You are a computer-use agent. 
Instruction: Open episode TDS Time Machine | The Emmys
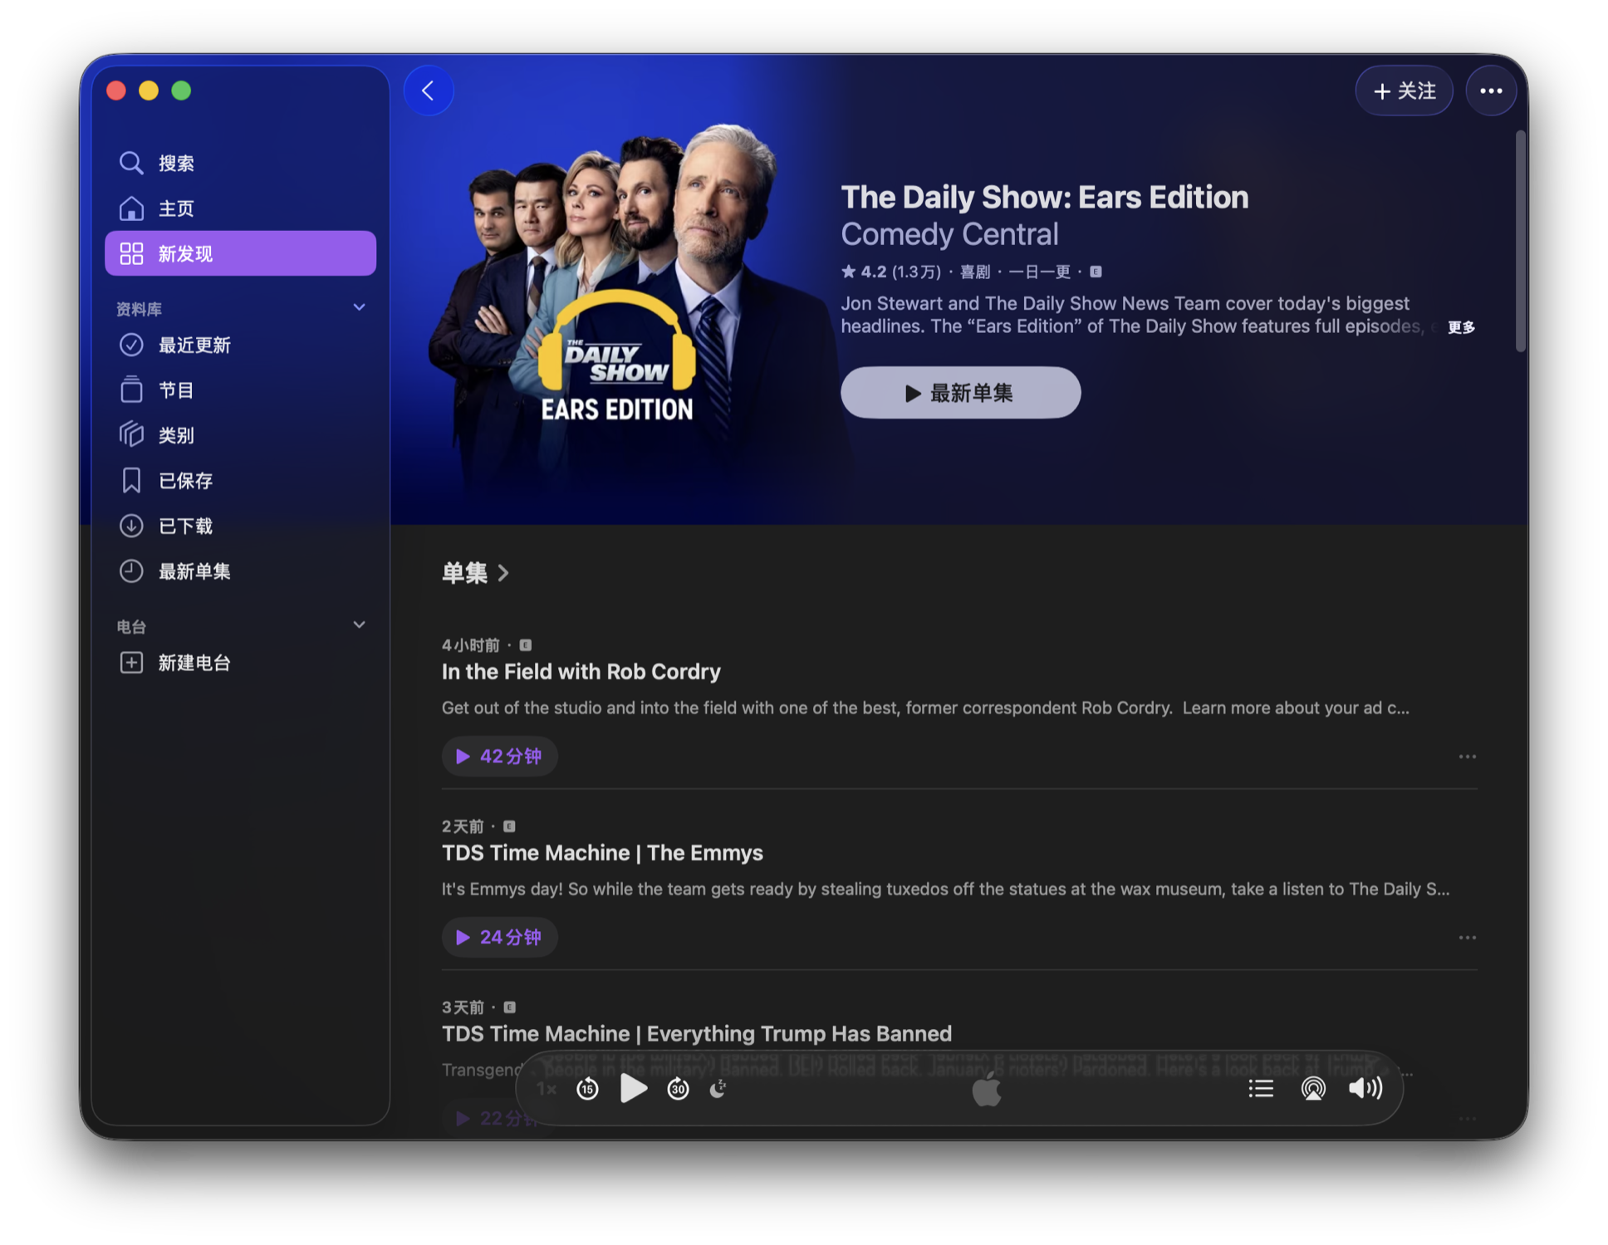(602, 852)
